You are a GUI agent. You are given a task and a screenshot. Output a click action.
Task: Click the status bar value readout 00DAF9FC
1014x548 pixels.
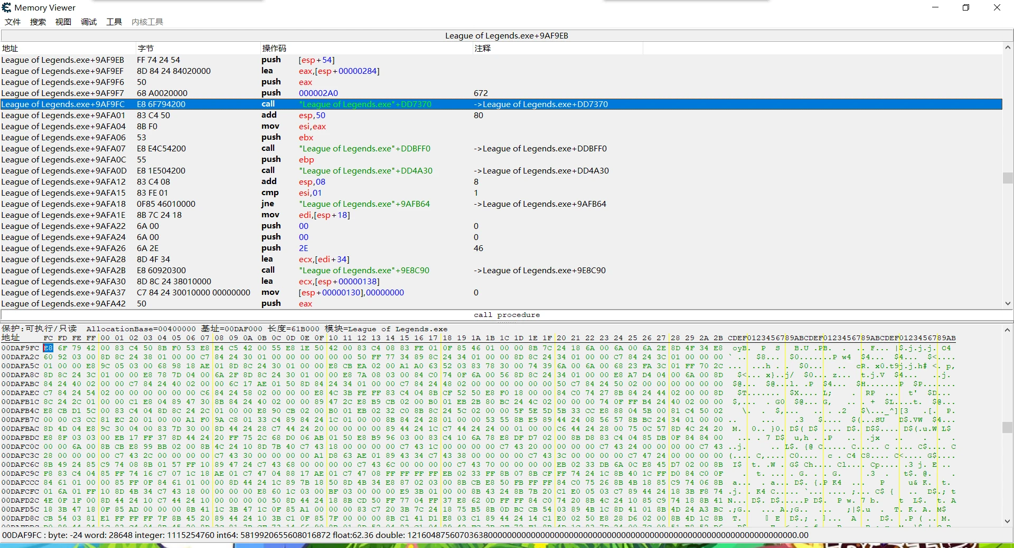pyautogui.click(x=405, y=535)
